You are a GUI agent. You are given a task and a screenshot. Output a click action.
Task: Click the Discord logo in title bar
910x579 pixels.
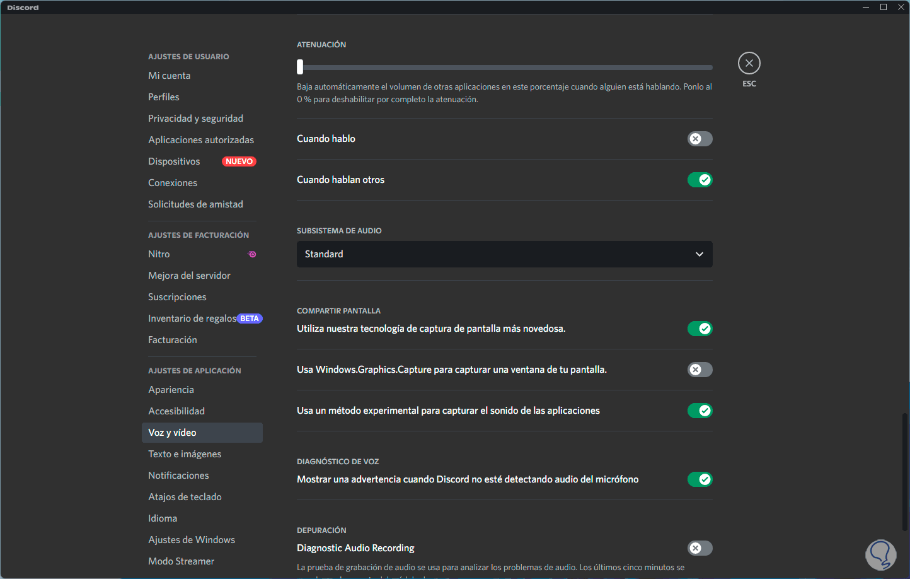(x=23, y=8)
